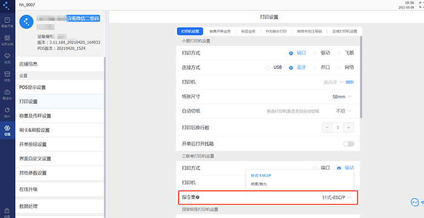Screen dimensions: 424x218
Task: Click the 刷新 refresh link
Action: pos(349,82)
